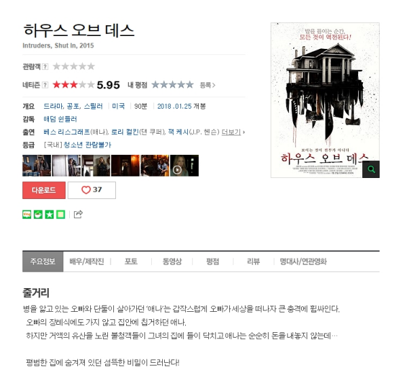The height and width of the screenshot is (373, 407).
Task: Switch to the 배우/제작진 tab
Action: [87, 262]
